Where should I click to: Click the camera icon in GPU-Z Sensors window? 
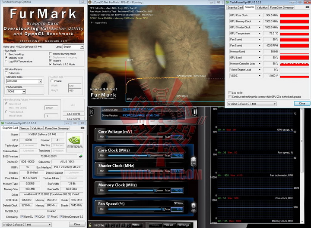[308, 7]
